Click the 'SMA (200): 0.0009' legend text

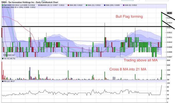[113, 5]
